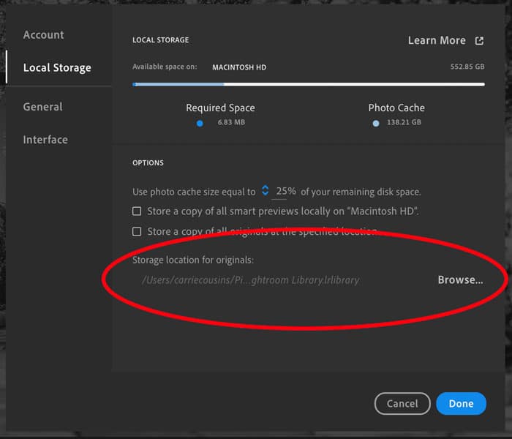Image resolution: width=512 pixels, height=439 pixels.
Task: Confirm preferences with the Done button
Action: tap(461, 403)
